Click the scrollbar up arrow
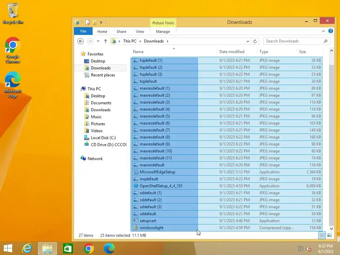The height and width of the screenshot is (255, 340). pos(331,50)
